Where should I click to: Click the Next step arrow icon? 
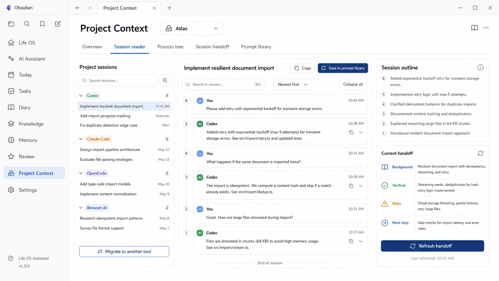point(385,223)
